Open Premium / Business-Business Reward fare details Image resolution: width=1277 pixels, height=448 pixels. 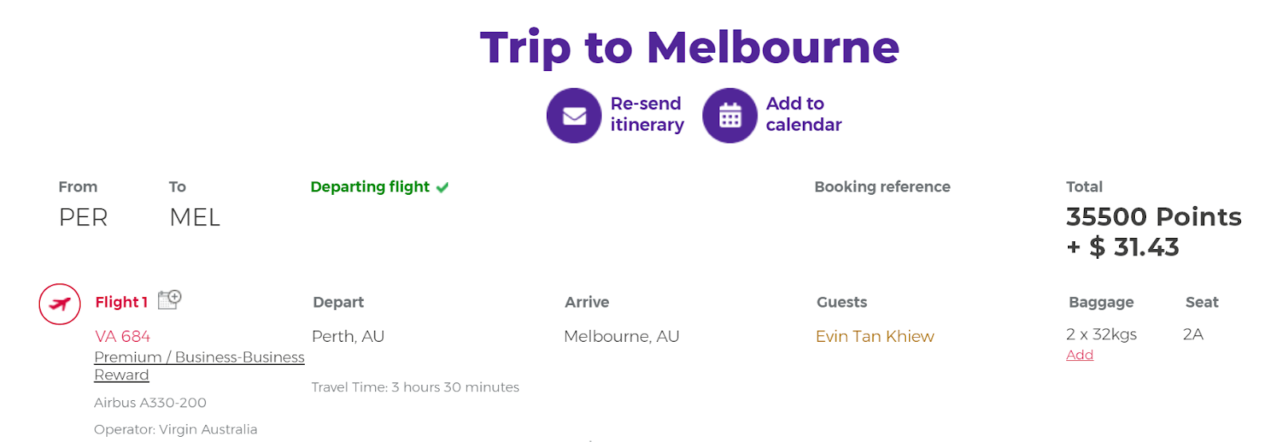(x=200, y=366)
